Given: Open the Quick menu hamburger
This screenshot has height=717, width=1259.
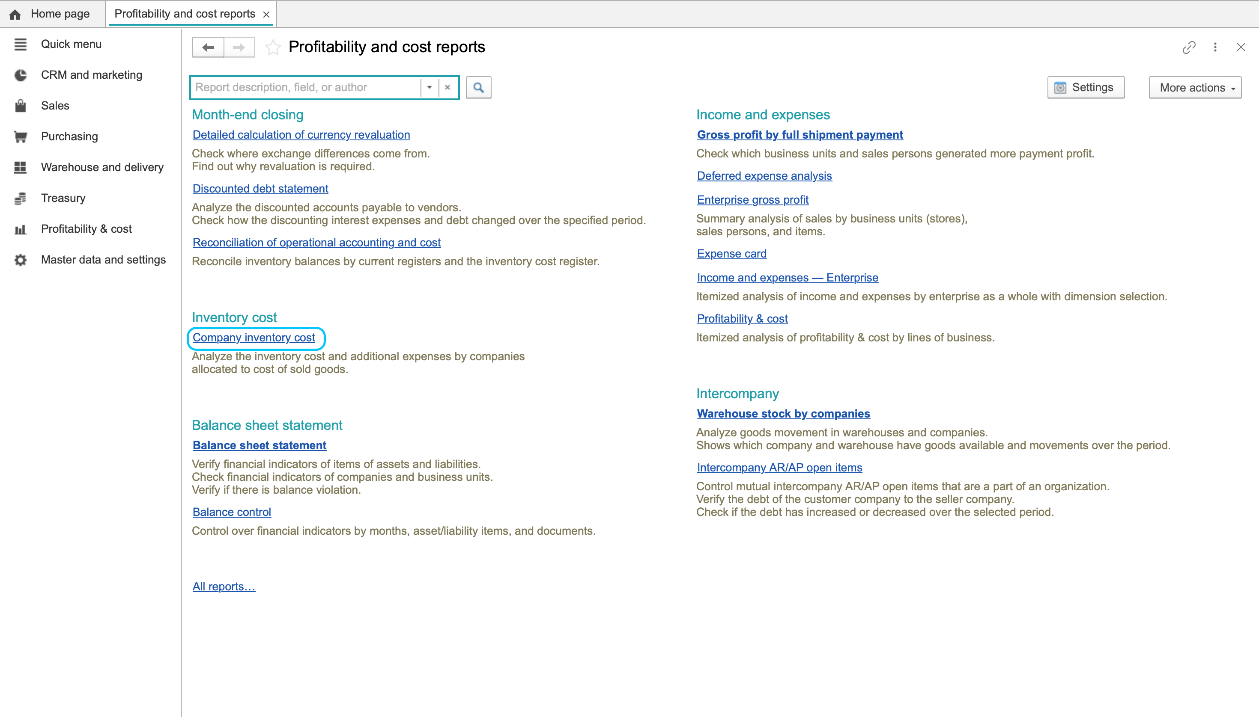Looking at the screenshot, I should pos(20,44).
